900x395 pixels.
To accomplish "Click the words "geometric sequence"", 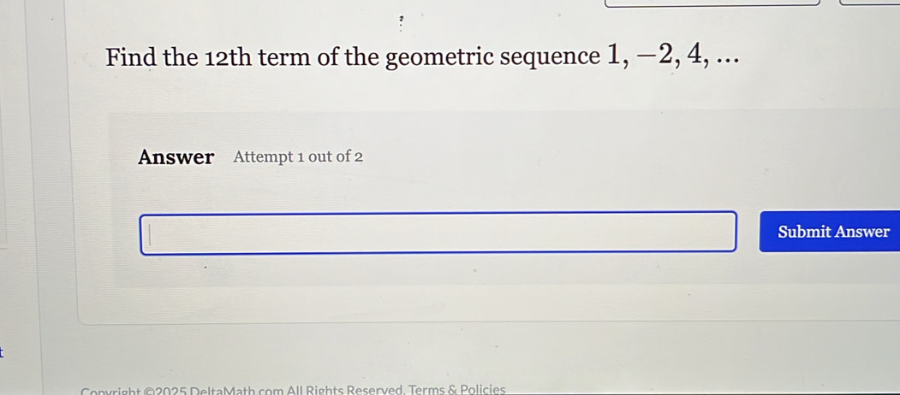I will click(x=492, y=58).
